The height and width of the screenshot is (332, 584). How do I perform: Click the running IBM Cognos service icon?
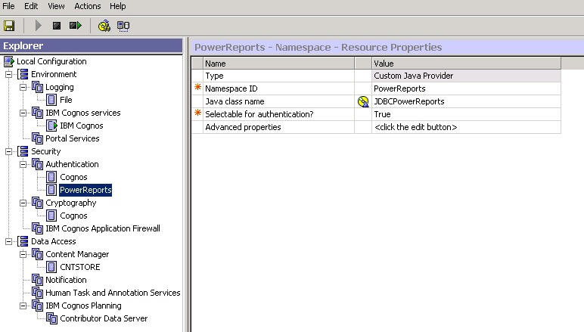(51, 126)
